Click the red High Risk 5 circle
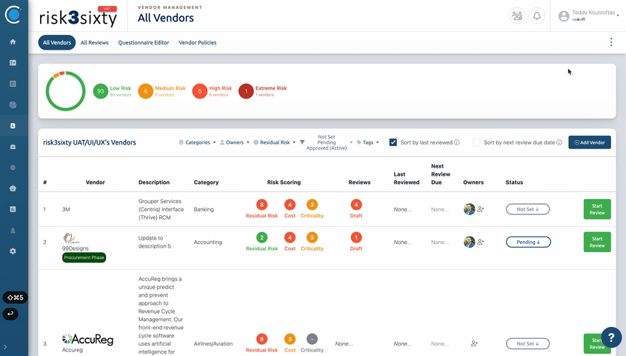The width and height of the screenshot is (626, 356). 200,91
